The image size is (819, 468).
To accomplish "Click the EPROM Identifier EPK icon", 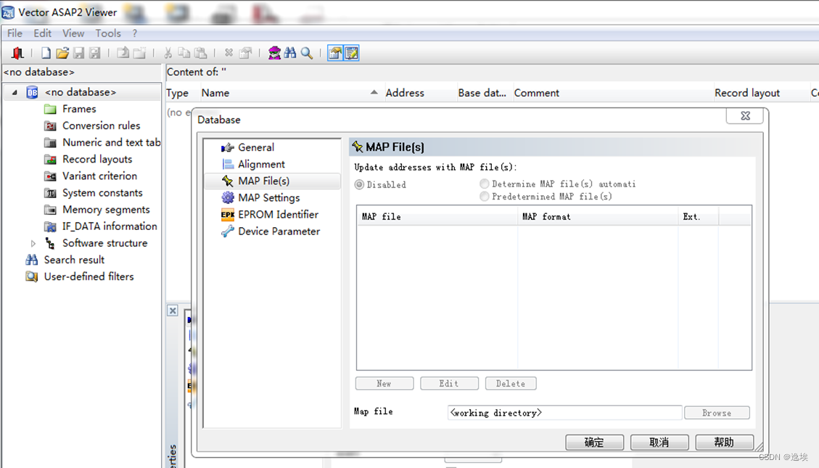I will pyautogui.click(x=227, y=214).
